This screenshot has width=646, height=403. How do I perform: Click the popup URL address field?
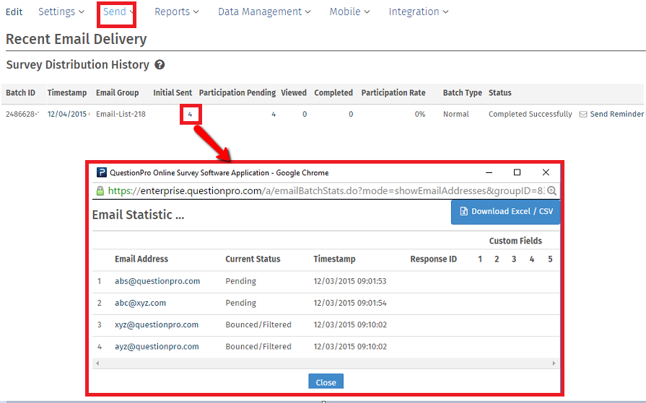tap(325, 191)
